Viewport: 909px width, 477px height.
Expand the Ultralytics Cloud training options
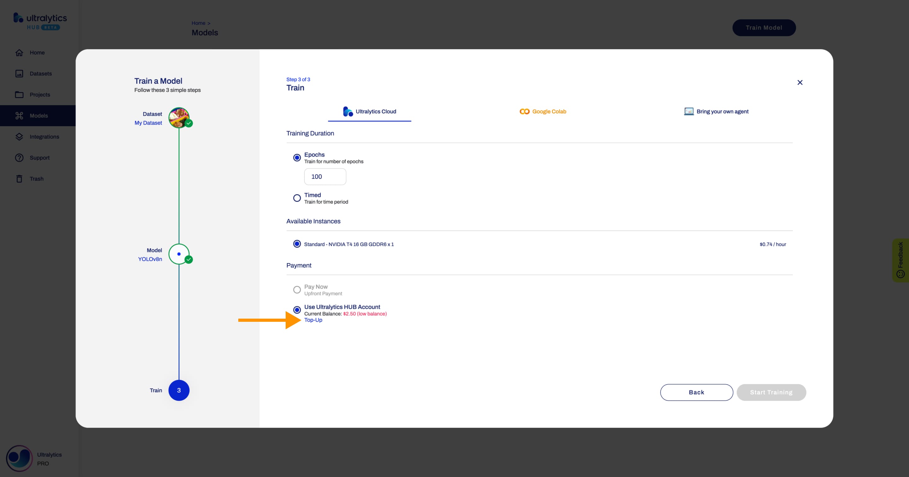click(x=369, y=111)
